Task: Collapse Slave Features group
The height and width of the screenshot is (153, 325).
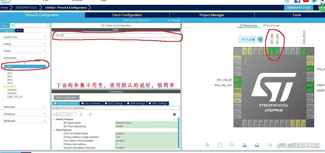Action: click(54, 130)
